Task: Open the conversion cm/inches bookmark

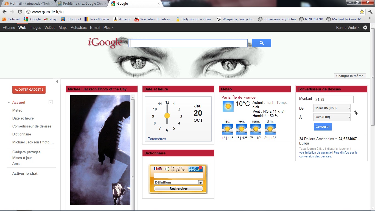Action: tap(277, 19)
